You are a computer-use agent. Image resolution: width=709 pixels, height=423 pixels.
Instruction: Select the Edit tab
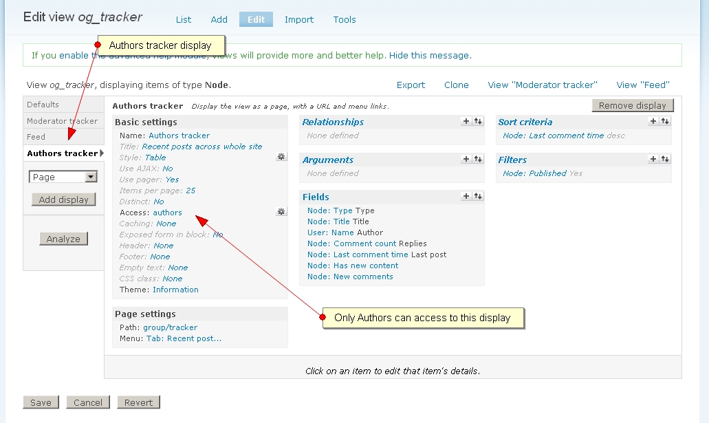click(x=256, y=19)
